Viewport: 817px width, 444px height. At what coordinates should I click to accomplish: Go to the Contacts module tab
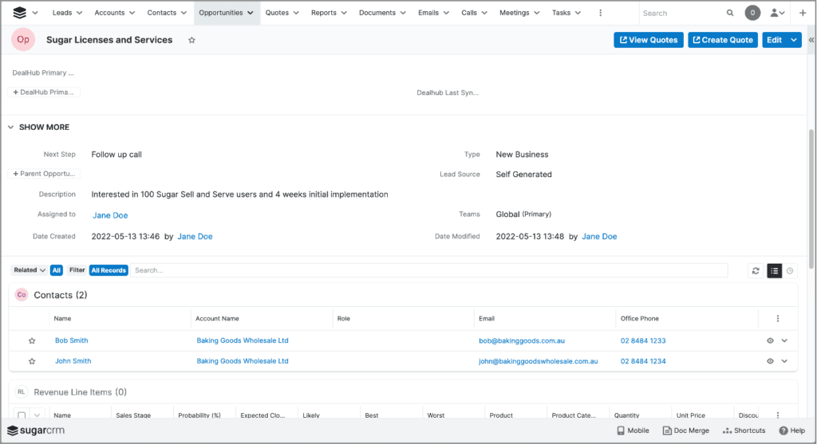pyautogui.click(x=161, y=13)
